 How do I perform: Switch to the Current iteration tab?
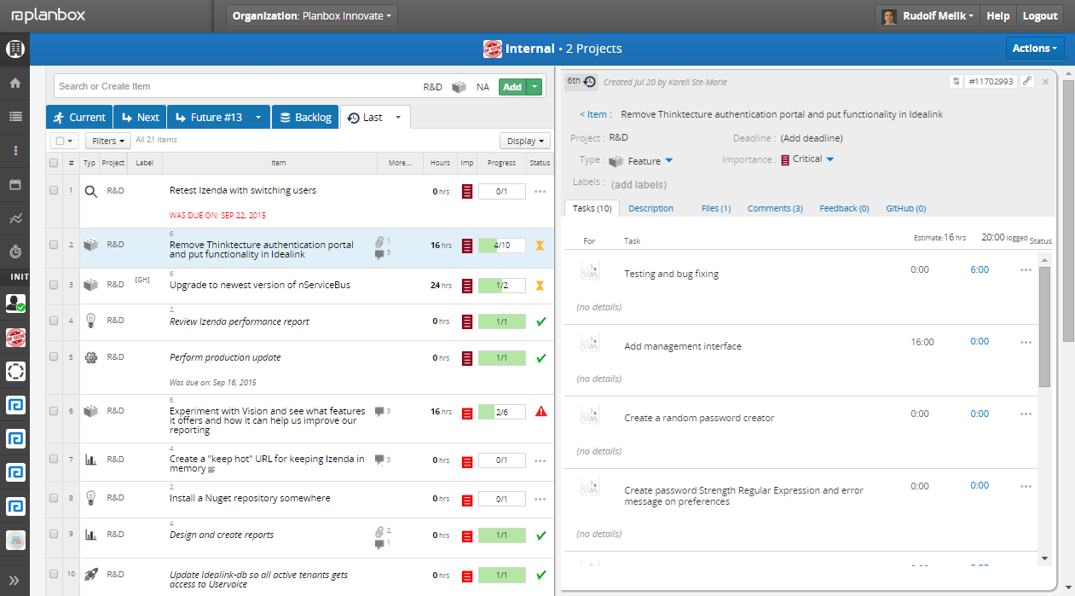78,118
